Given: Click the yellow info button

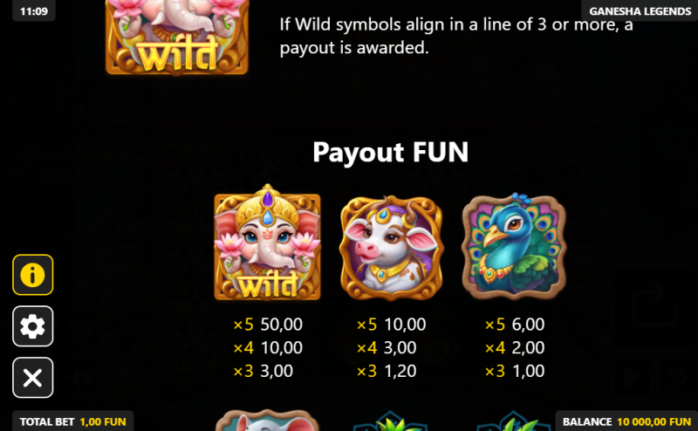Looking at the screenshot, I should click(33, 275).
